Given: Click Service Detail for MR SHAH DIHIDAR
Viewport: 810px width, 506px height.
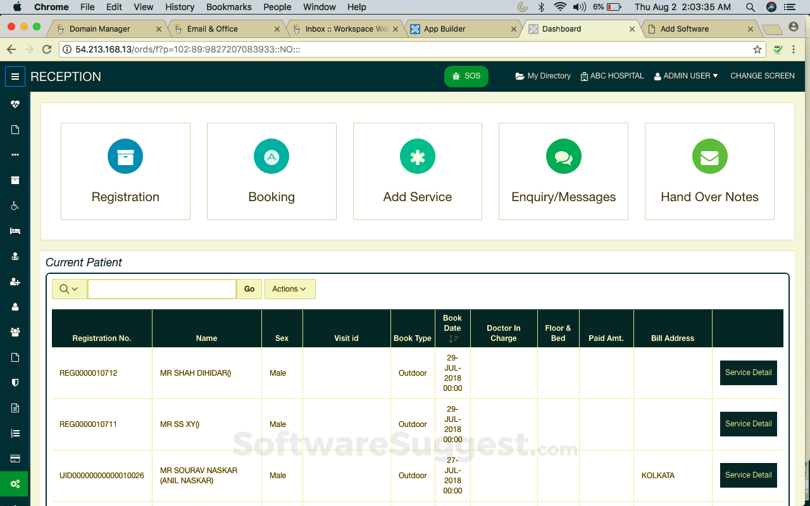Looking at the screenshot, I should click(748, 373).
